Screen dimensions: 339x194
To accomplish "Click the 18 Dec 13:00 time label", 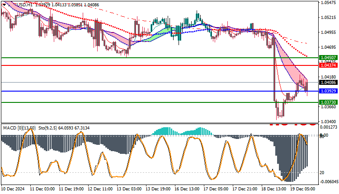I will point(274,189).
